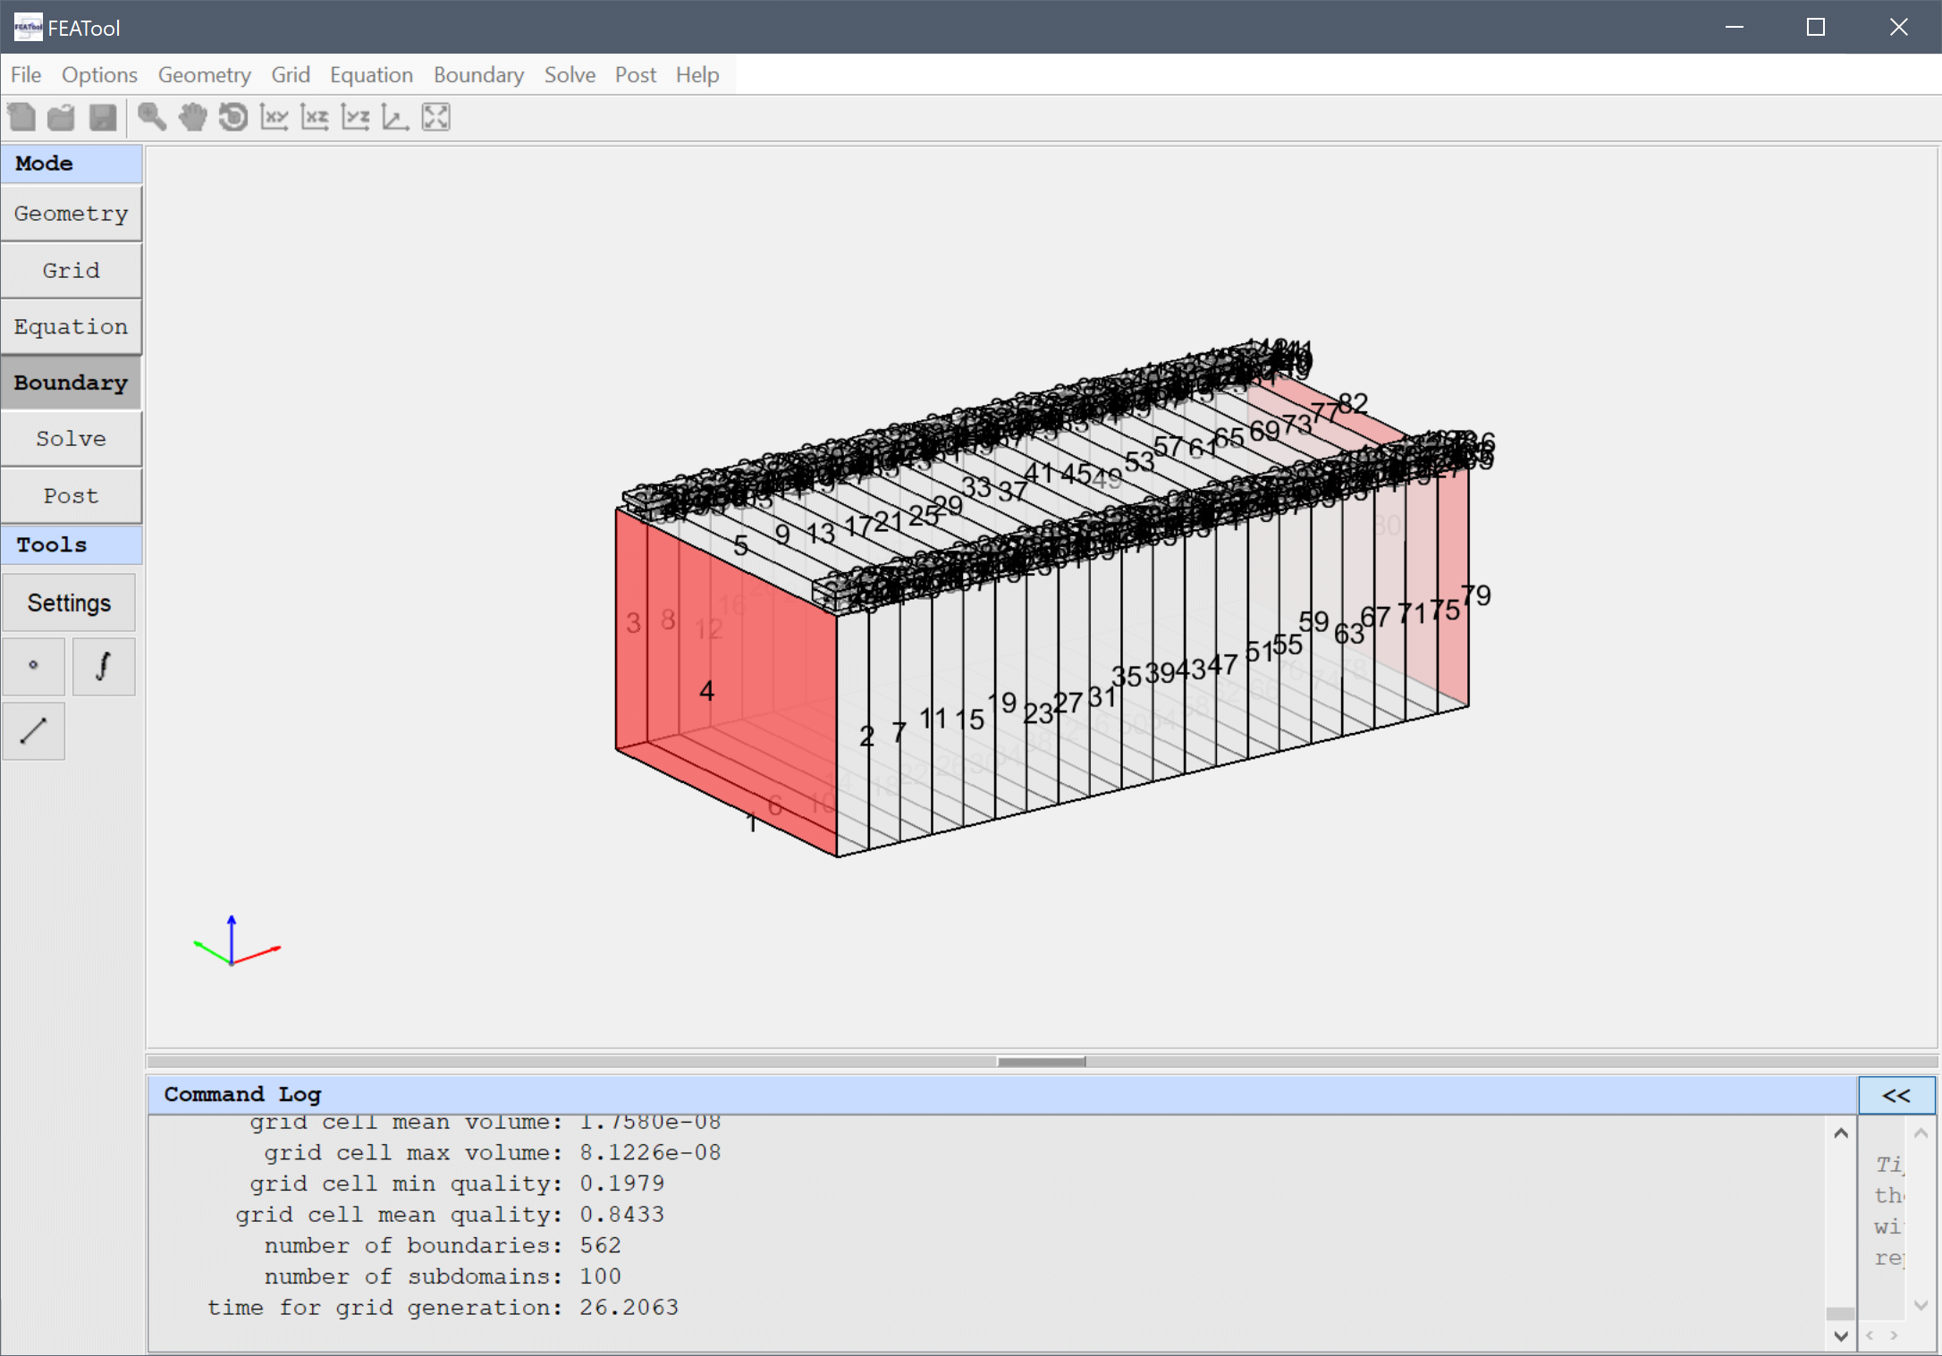Screen dimensions: 1942x1356
Task: Click the integral symbol tool button
Action: pyautogui.click(x=104, y=666)
